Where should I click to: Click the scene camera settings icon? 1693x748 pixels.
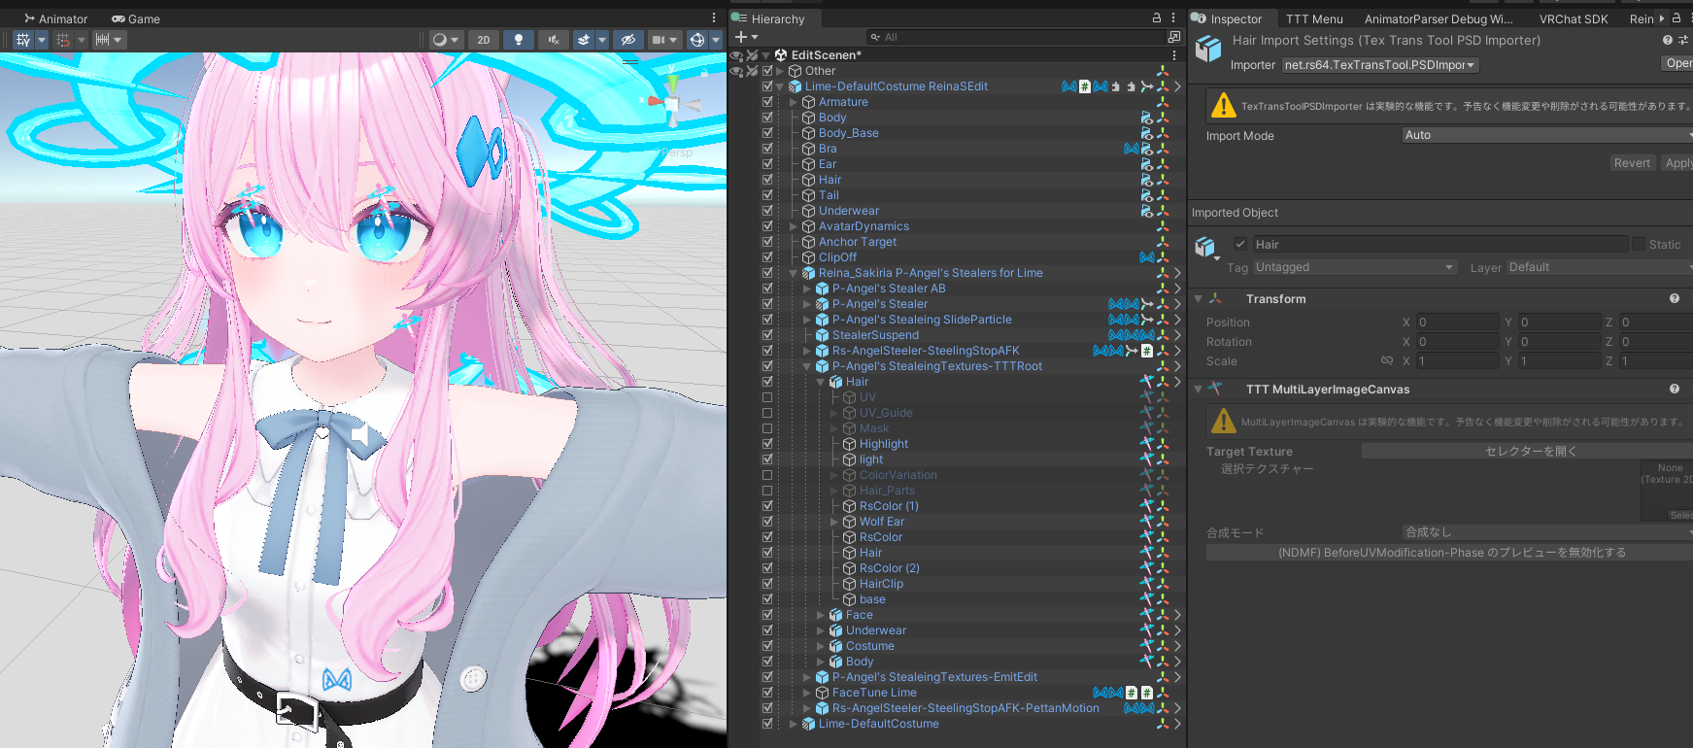(660, 40)
